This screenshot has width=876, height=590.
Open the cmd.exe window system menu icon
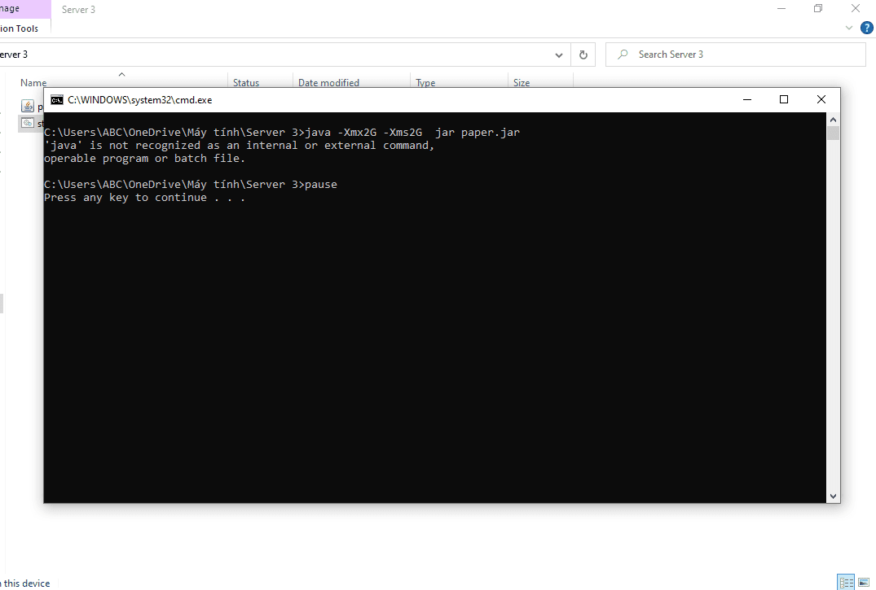click(56, 100)
